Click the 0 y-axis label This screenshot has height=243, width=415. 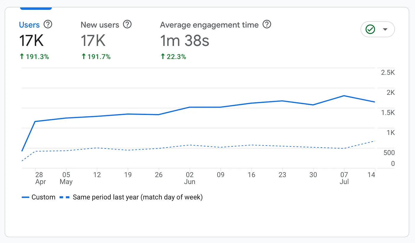pos(393,164)
